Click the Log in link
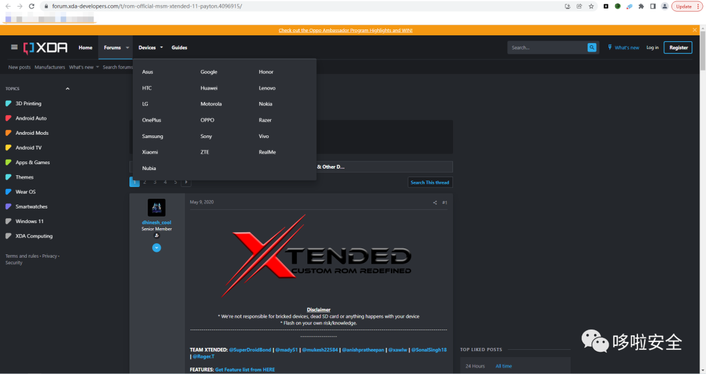 pos(652,48)
